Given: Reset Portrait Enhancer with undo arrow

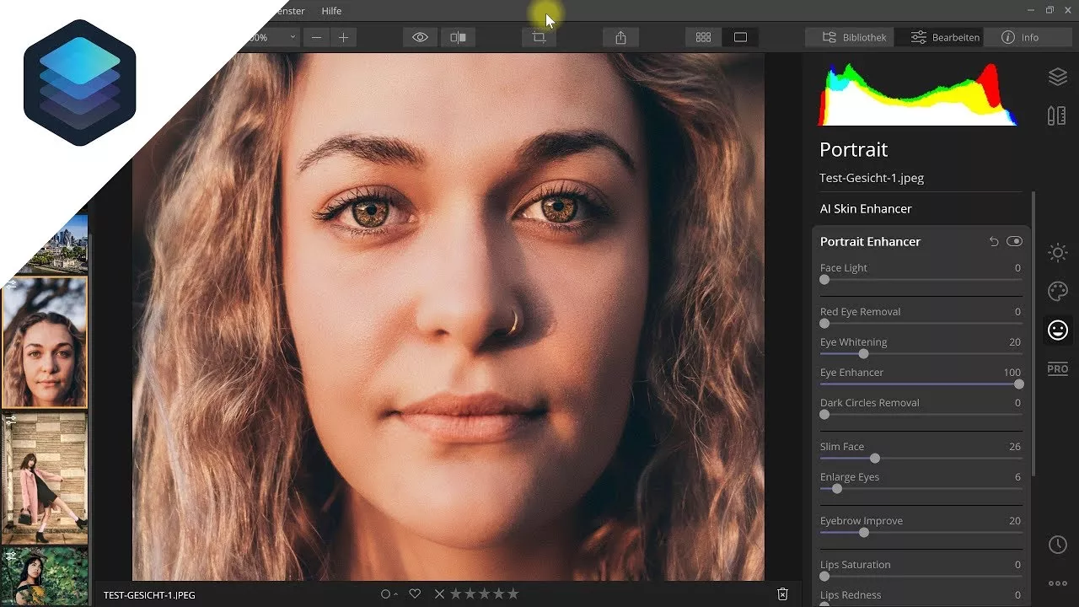Looking at the screenshot, I should (x=994, y=242).
